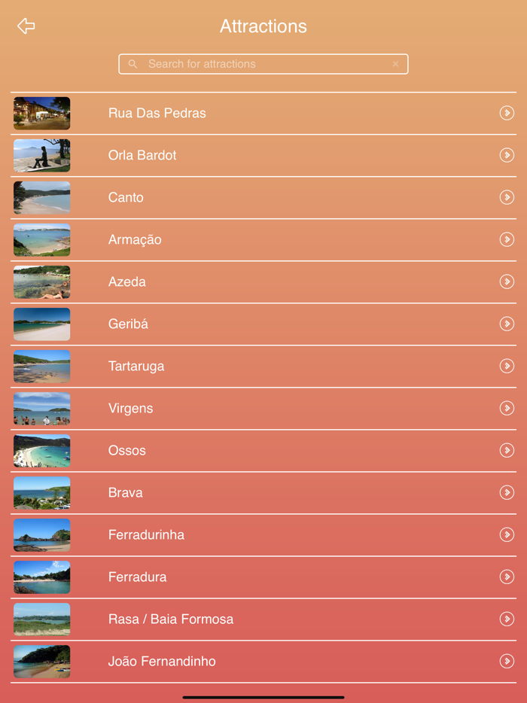Open details arrow for Rua Das Pedras

506,114
